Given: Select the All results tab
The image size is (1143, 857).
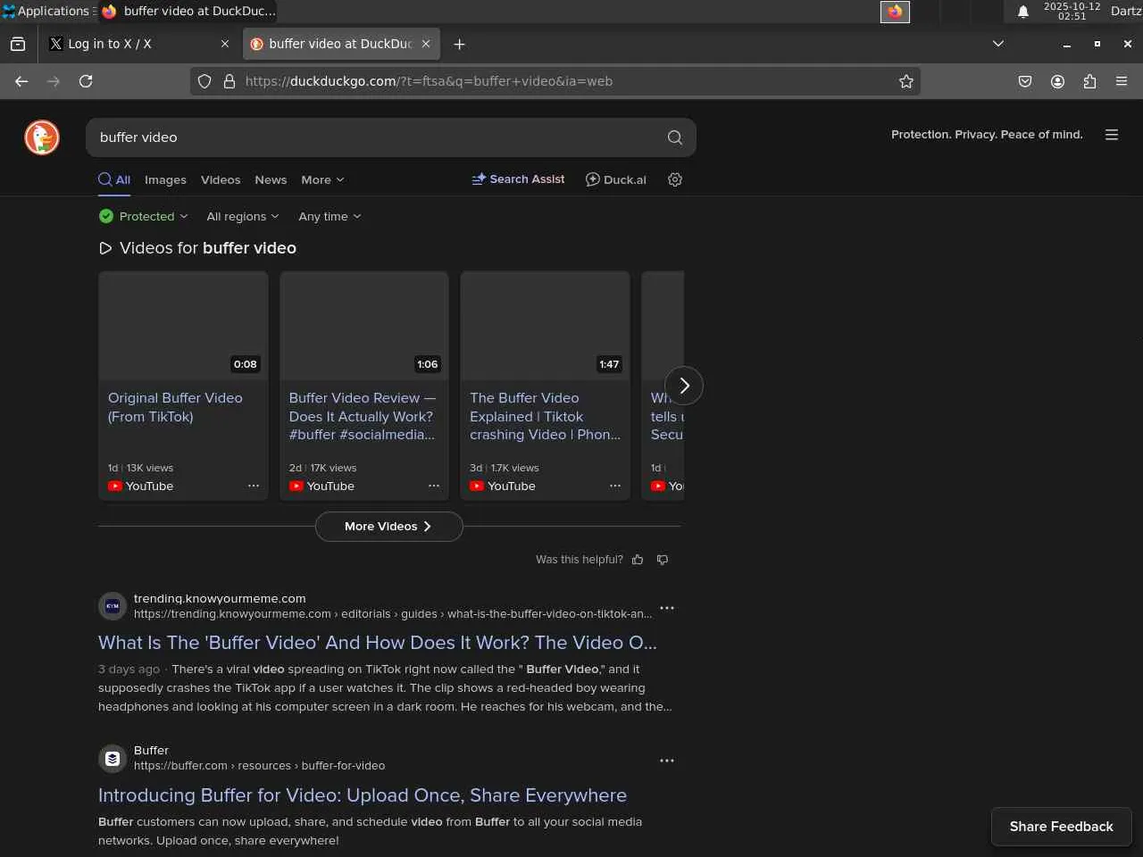Looking at the screenshot, I should 114,179.
